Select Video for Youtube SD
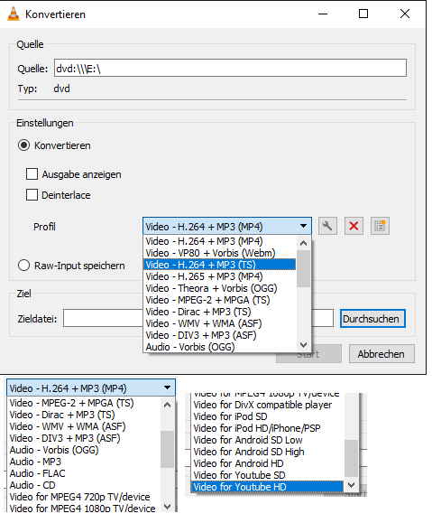This screenshot has height=523, width=432. pos(268,475)
